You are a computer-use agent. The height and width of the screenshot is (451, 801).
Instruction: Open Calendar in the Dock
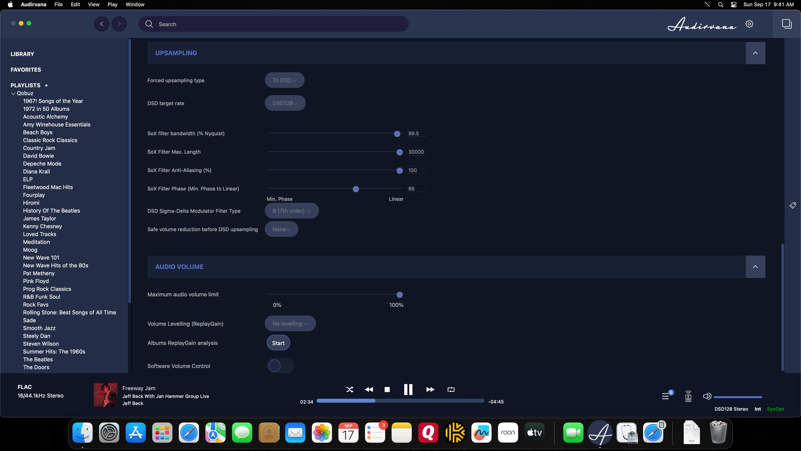coord(348,433)
